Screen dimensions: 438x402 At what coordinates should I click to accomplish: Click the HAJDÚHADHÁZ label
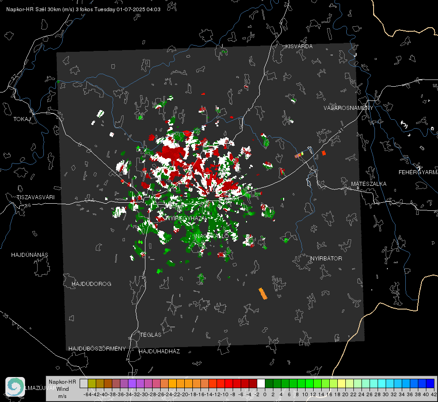click(159, 352)
